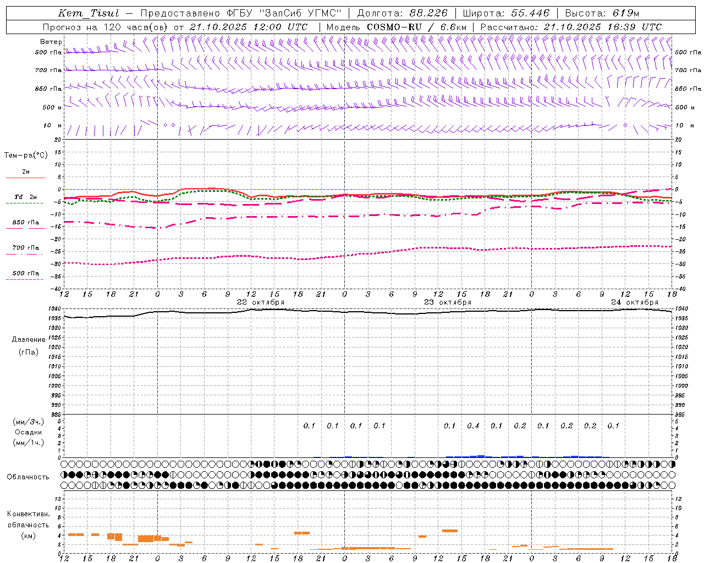704x563 pixels.
Task: Click the orange convective bar near 5 km
Action: coord(450,531)
